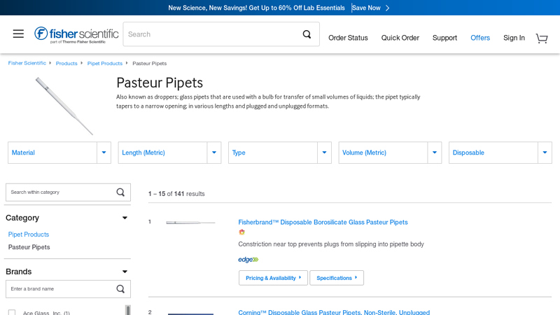Open Fisherbrand Disposable Borosilicate Glass Pasteur Pipets
Image resolution: width=560 pixels, height=315 pixels.
[x=323, y=222]
